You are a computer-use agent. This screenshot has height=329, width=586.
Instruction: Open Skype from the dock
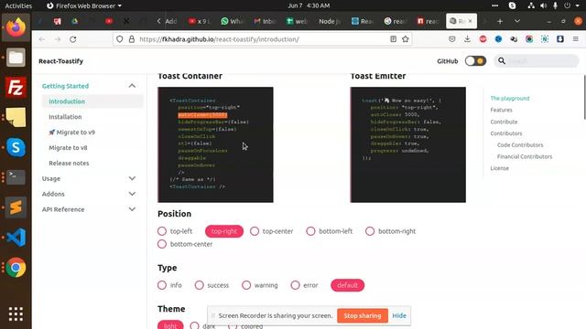pos(16,147)
